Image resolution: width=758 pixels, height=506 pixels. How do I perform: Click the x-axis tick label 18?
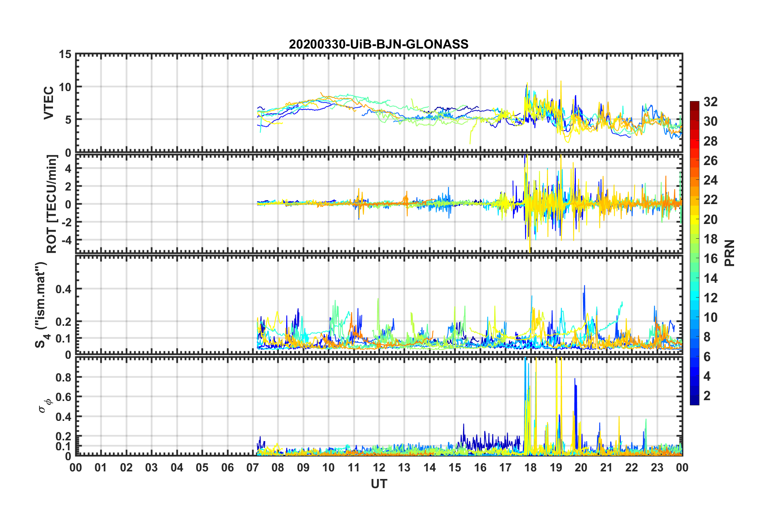pos(530,467)
